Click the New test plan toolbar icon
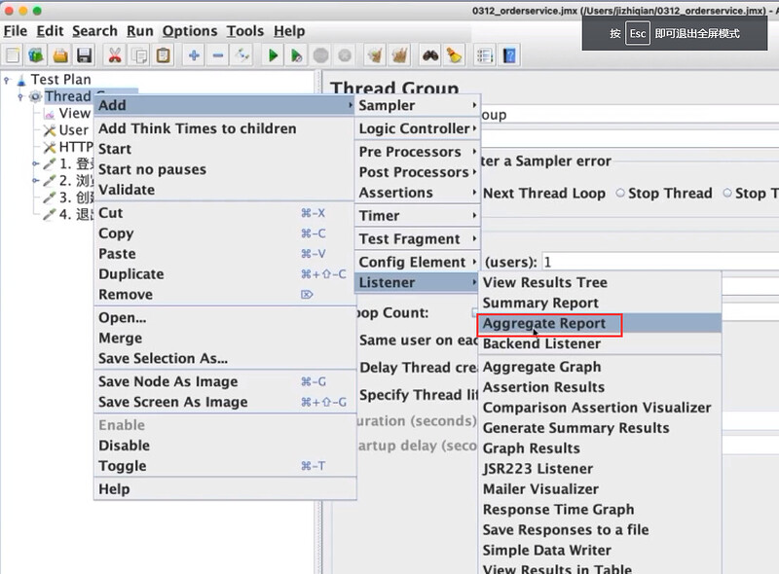779x574 pixels. click(x=13, y=55)
